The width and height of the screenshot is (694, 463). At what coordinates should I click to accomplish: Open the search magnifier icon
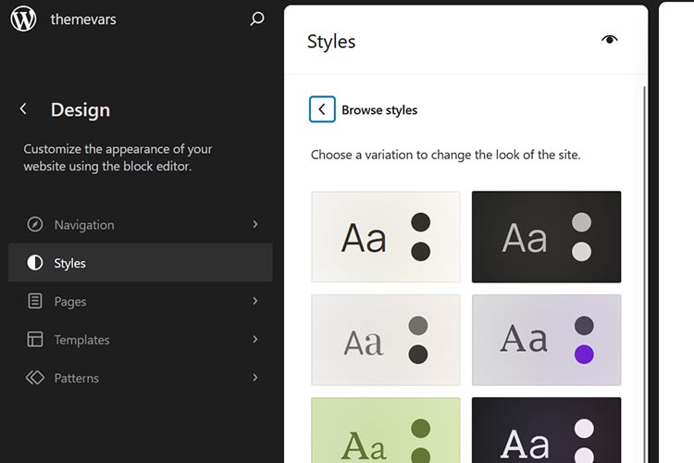point(257,19)
